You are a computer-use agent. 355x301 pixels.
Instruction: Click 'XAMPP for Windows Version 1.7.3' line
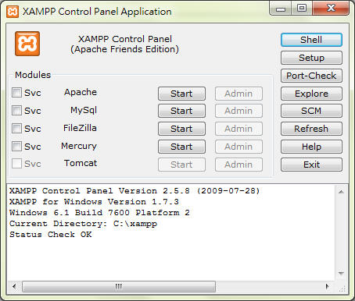(94, 202)
